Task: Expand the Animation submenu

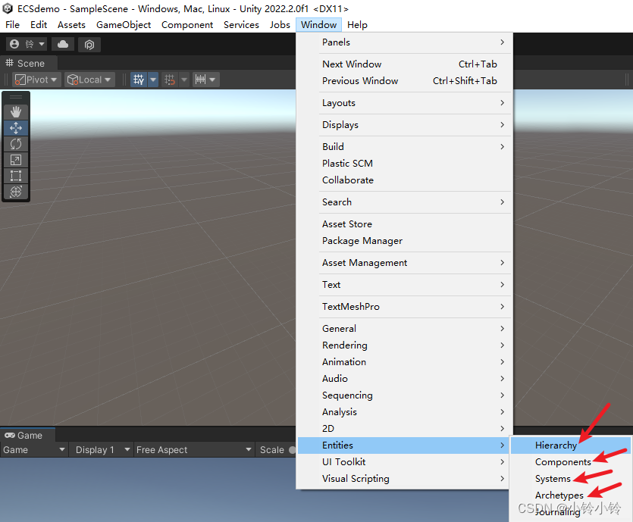Action: click(x=405, y=362)
